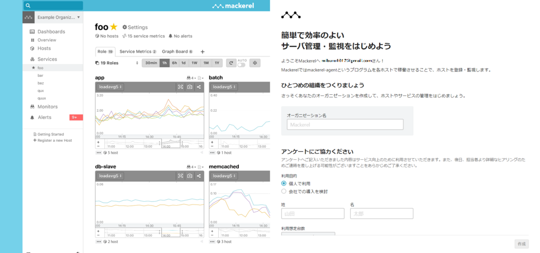The width and height of the screenshot is (540, 253).
Task: Click the ellipsis button beside 3 host
Action: [213, 241]
